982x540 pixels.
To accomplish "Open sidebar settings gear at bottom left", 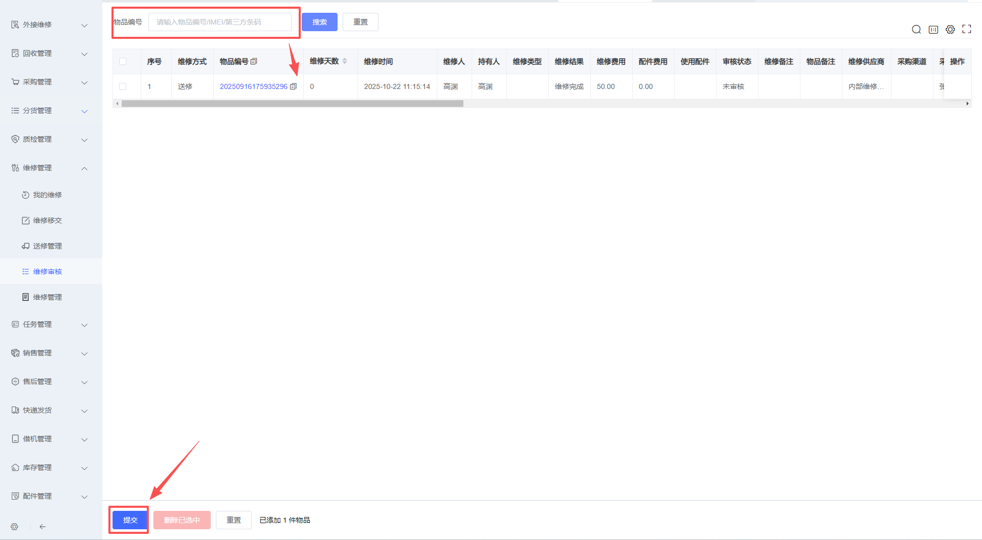I will click(x=14, y=527).
